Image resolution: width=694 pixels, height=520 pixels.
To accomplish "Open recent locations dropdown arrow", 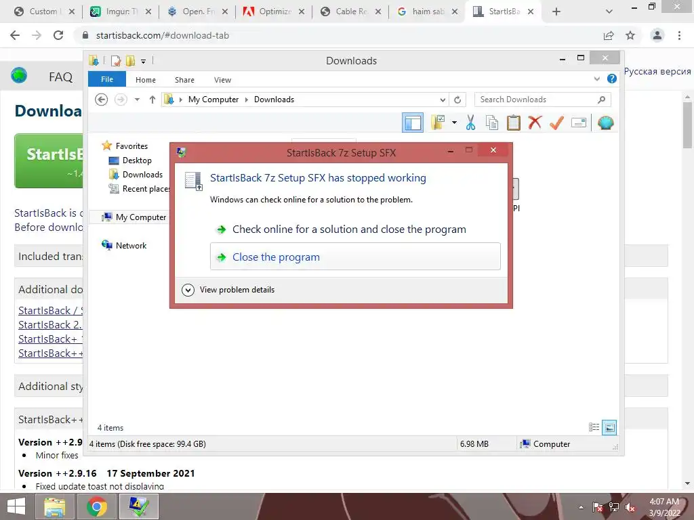I will point(137,100).
